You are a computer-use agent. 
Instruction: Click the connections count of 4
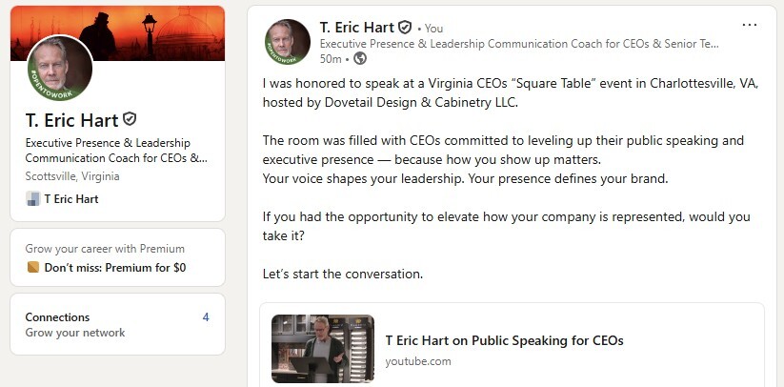click(x=206, y=317)
